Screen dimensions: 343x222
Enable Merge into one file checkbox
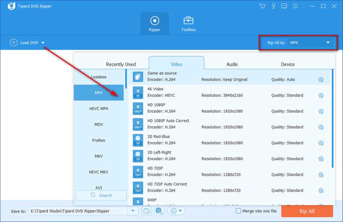(238, 211)
